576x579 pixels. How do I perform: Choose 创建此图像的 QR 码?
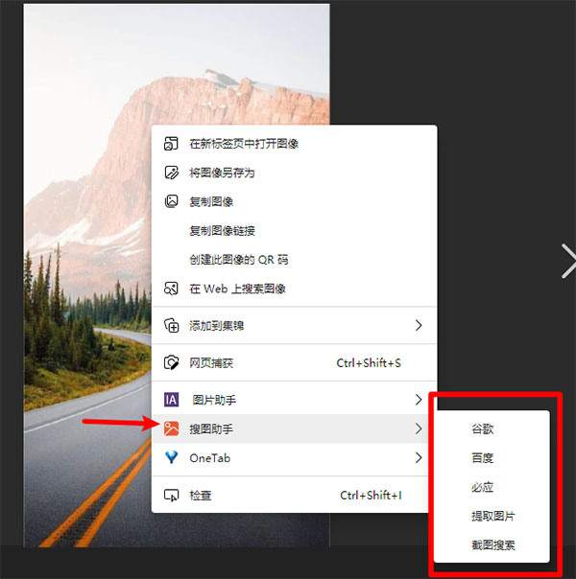pos(238,260)
